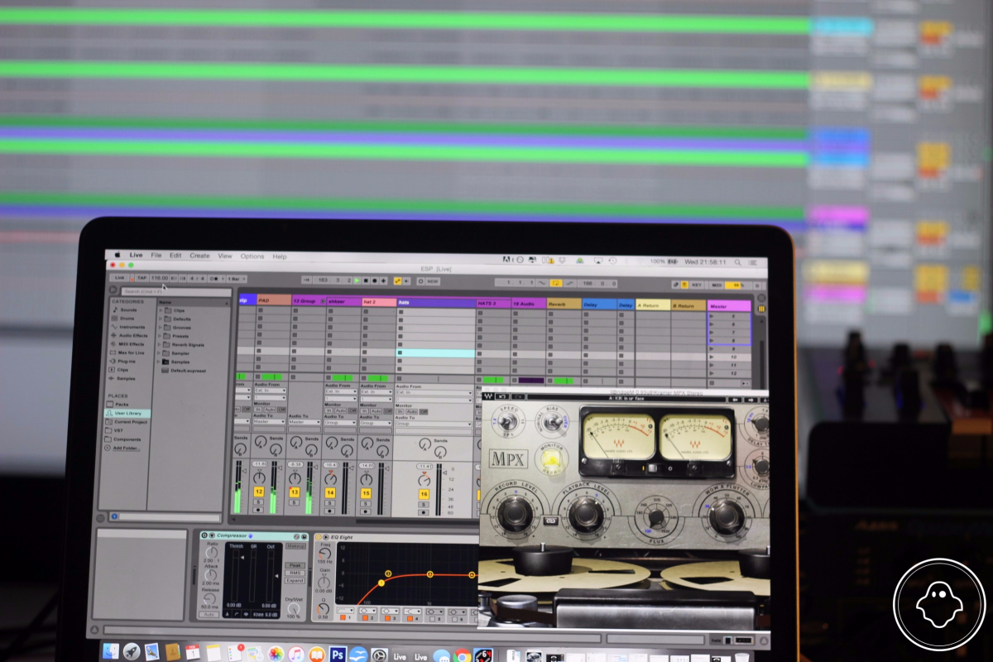Screen dimensions: 993x662
Task: Click the Apple menu logo
Action: pyautogui.click(x=117, y=255)
